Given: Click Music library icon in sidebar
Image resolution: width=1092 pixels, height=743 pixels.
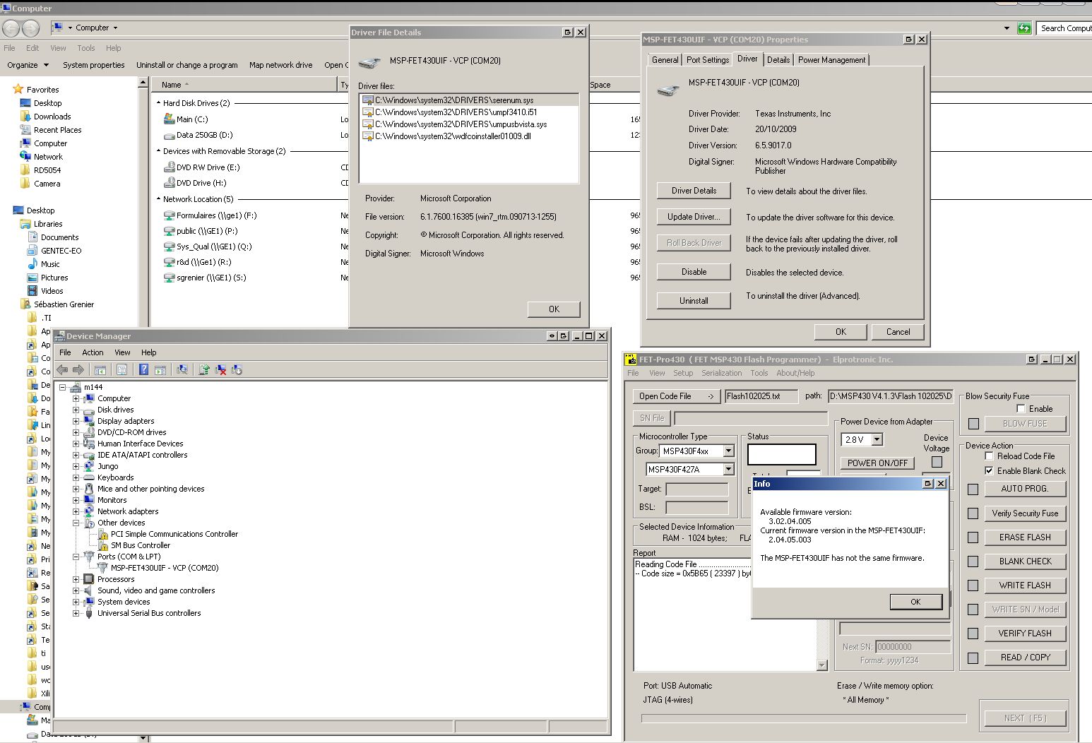Looking at the screenshot, I should pyautogui.click(x=32, y=264).
